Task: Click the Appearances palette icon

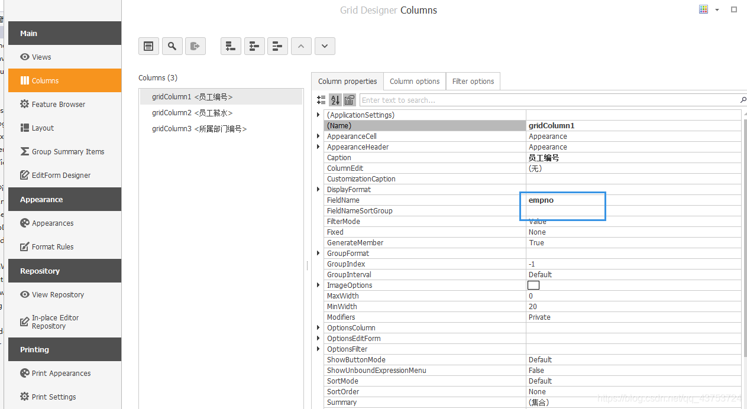Action: 24,223
